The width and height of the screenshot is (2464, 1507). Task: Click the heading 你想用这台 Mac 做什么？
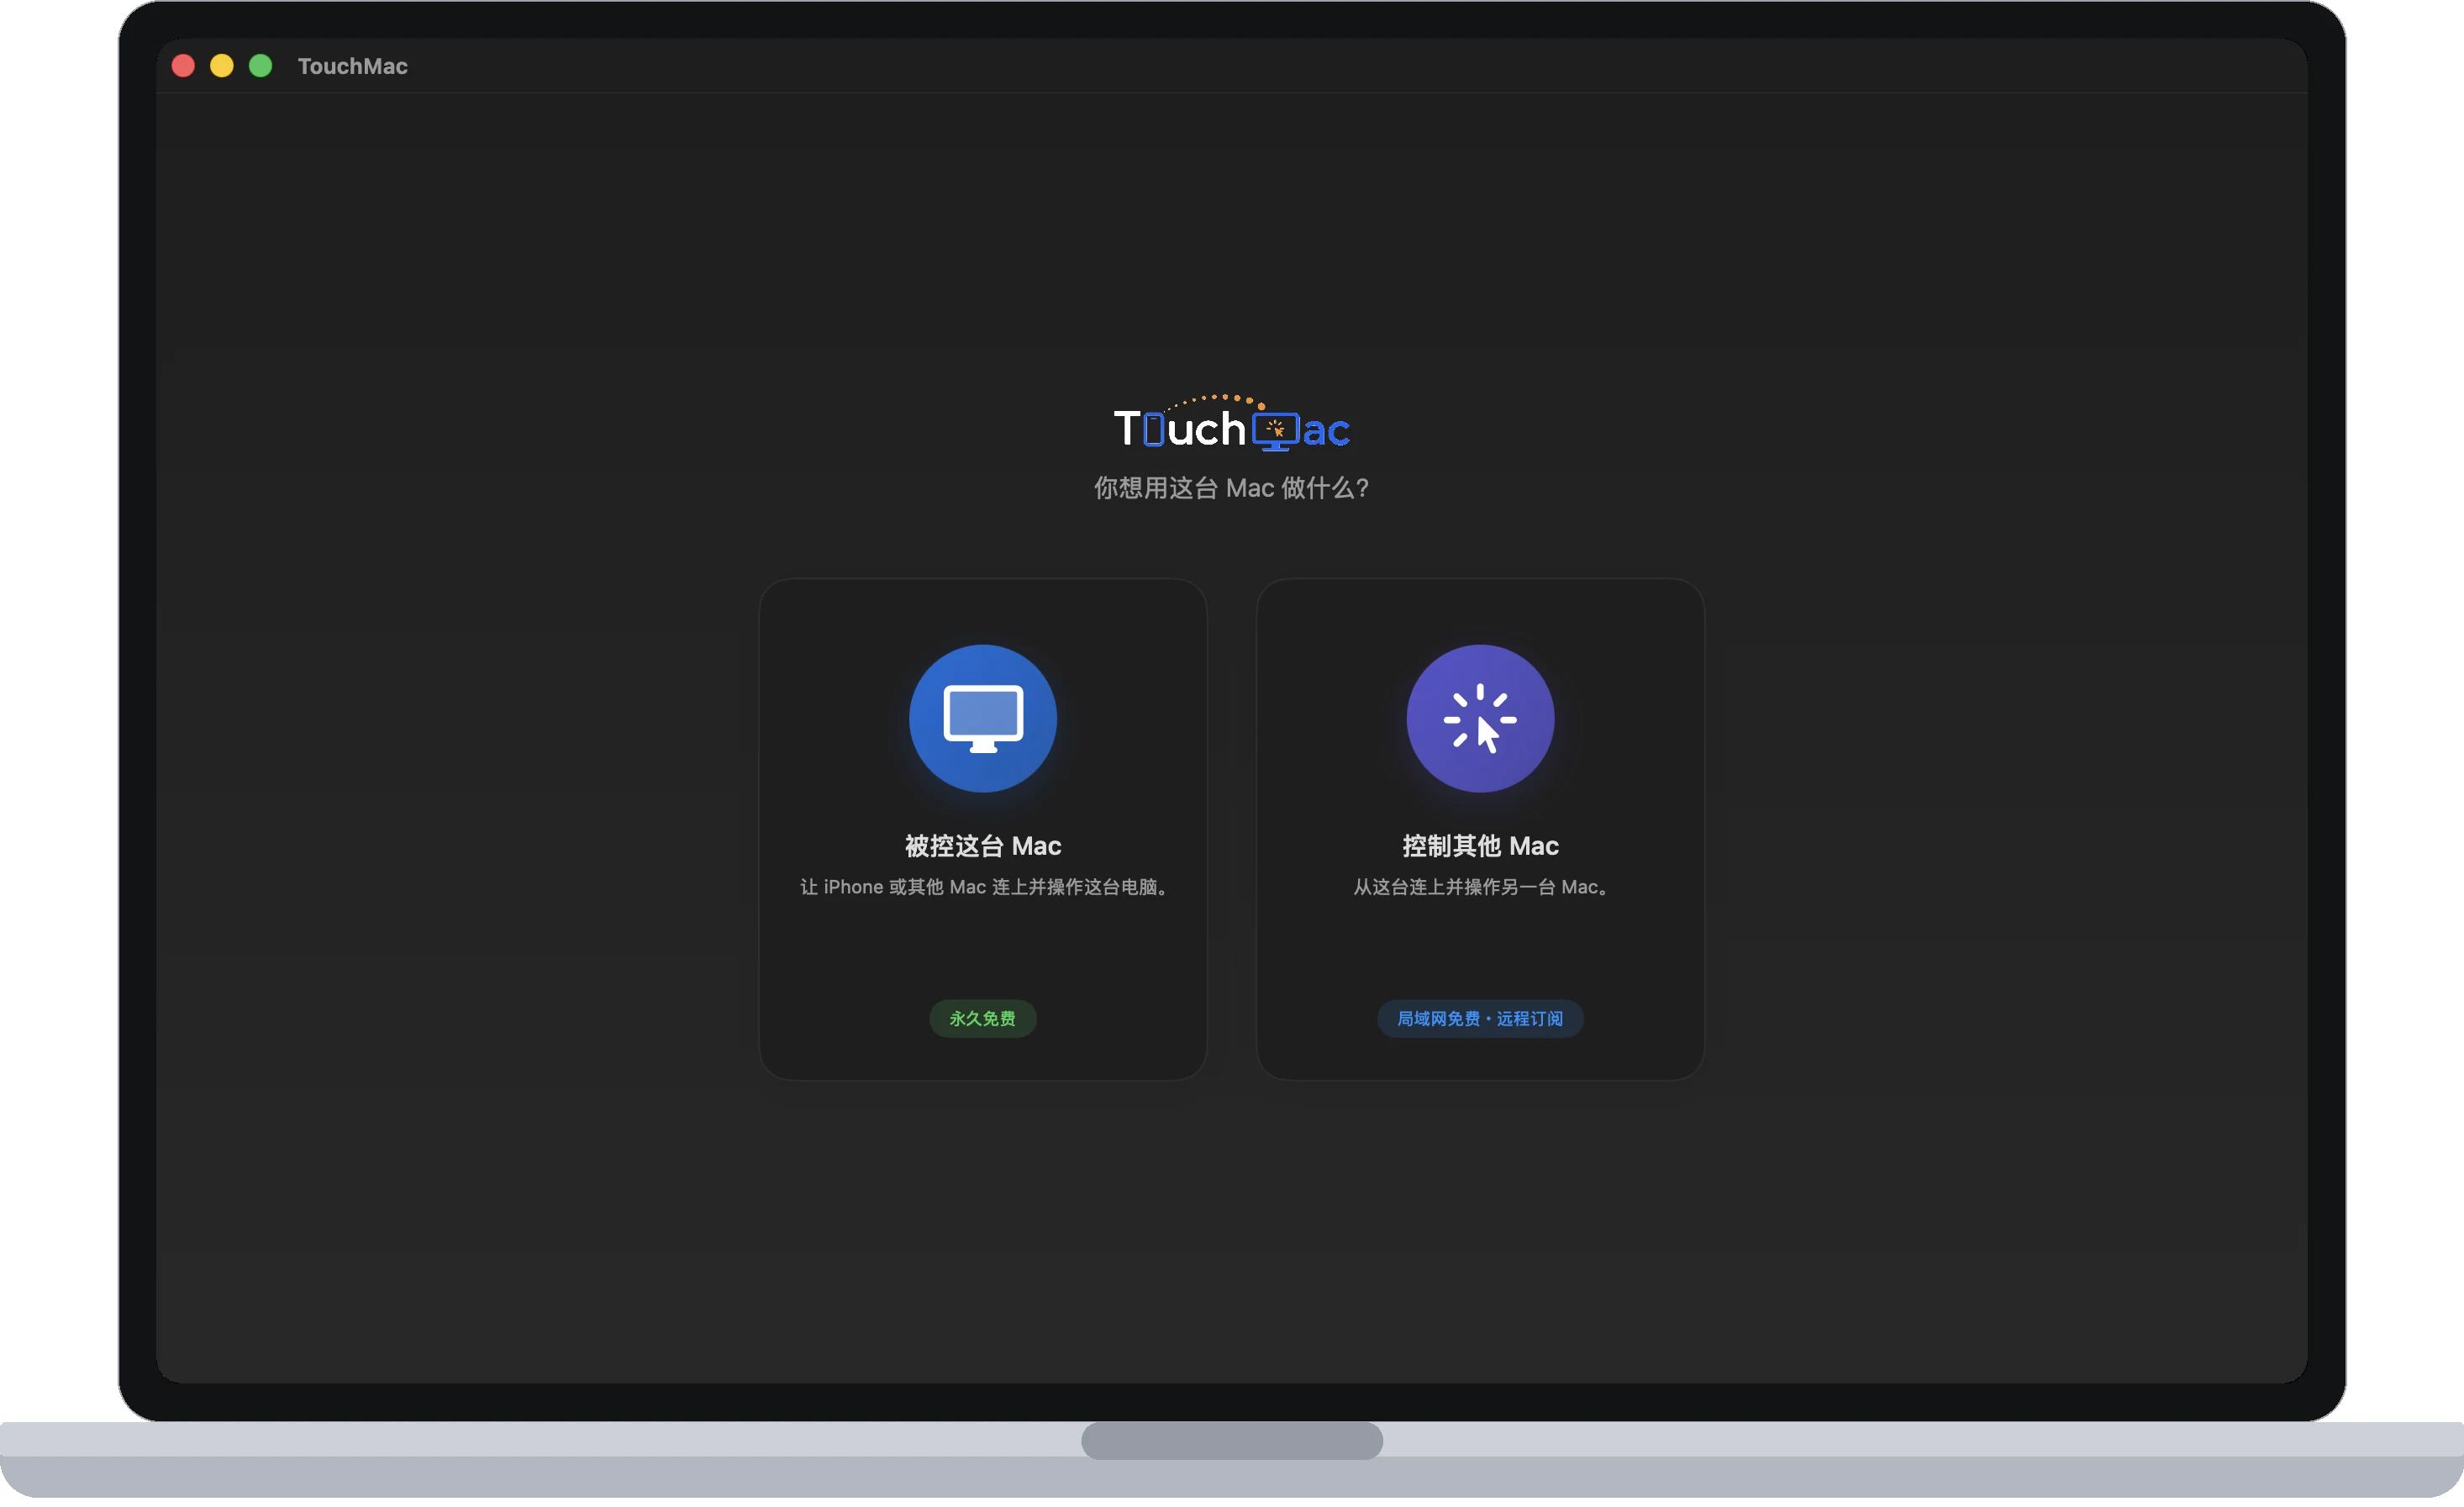(x=1232, y=488)
